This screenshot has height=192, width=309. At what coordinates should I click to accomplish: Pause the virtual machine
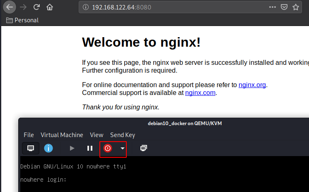coord(90,148)
